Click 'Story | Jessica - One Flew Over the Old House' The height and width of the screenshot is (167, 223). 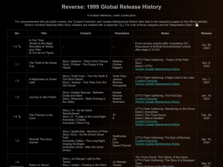point(84,84)
